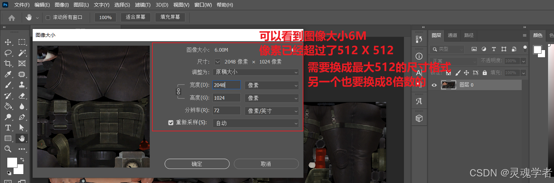Select the Move tool
Screen dimensions: 554x183
point(8,42)
